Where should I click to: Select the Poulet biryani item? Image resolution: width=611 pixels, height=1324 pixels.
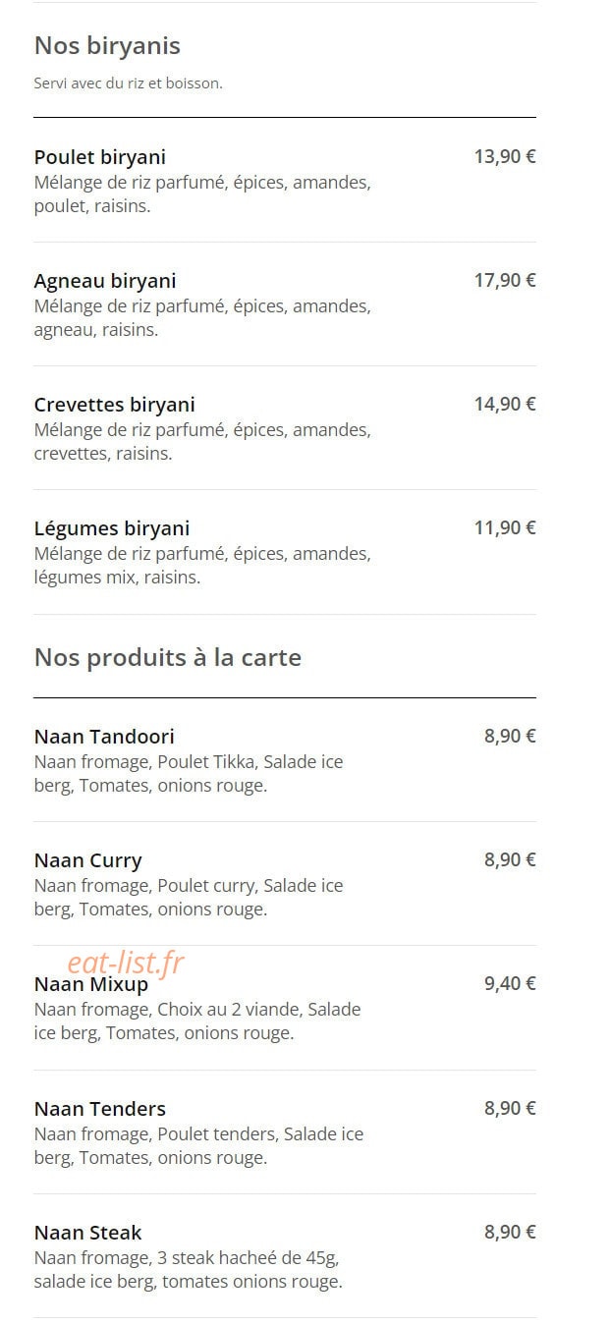point(285,181)
